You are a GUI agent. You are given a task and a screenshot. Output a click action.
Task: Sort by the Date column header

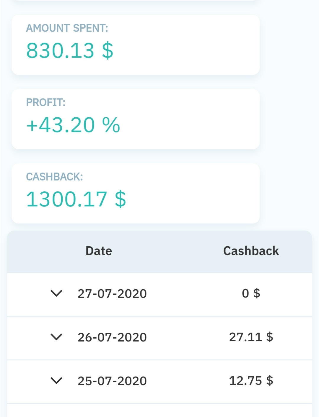pos(99,251)
